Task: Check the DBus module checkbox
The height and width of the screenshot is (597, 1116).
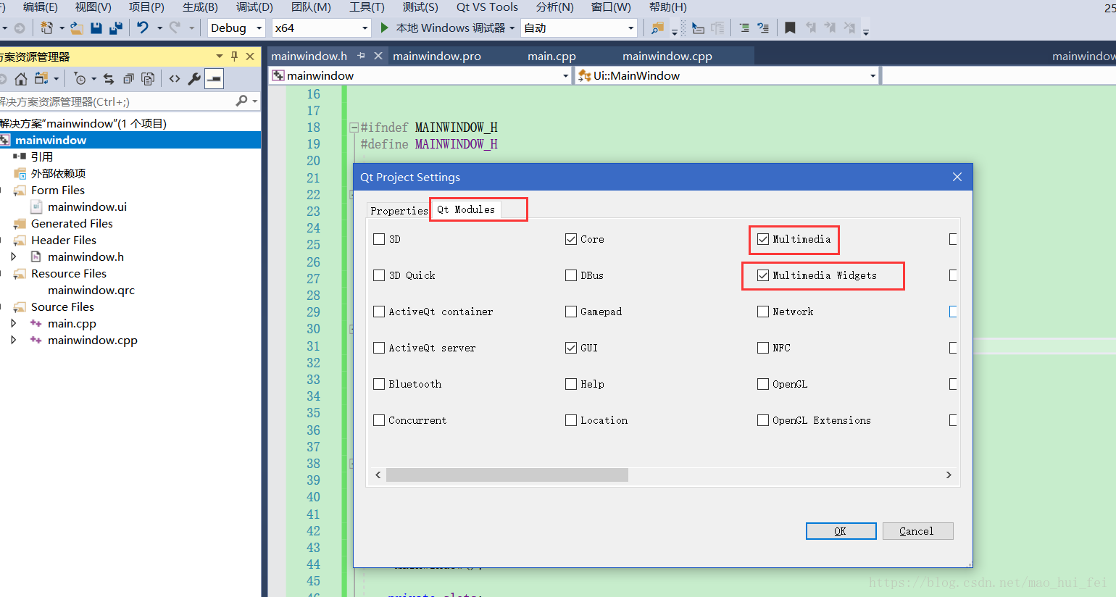Action: (571, 275)
